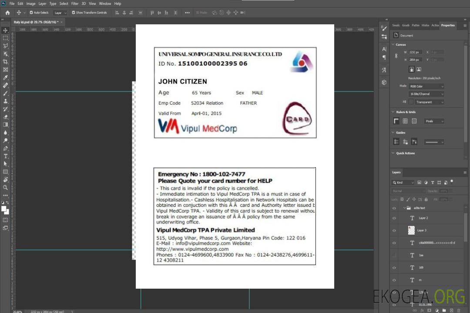Open the Window menu
470x313 pixels.
(x=105, y=3)
